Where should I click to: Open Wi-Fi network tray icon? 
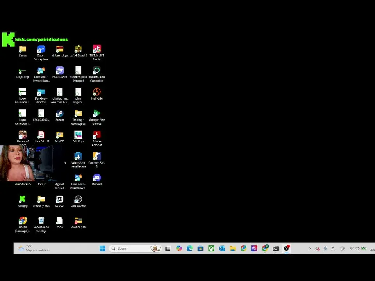pyautogui.click(x=351, y=249)
